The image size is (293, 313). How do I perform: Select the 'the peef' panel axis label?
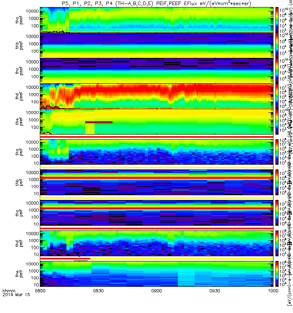tap(19, 122)
